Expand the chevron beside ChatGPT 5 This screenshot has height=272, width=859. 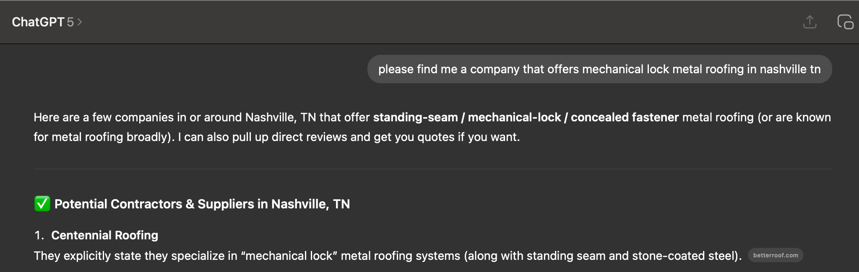pyautogui.click(x=80, y=22)
